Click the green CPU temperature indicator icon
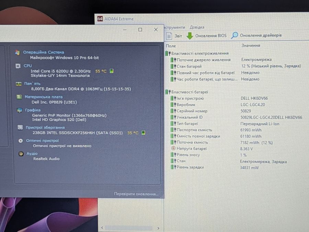The image size is (309, 232). click(112, 71)
